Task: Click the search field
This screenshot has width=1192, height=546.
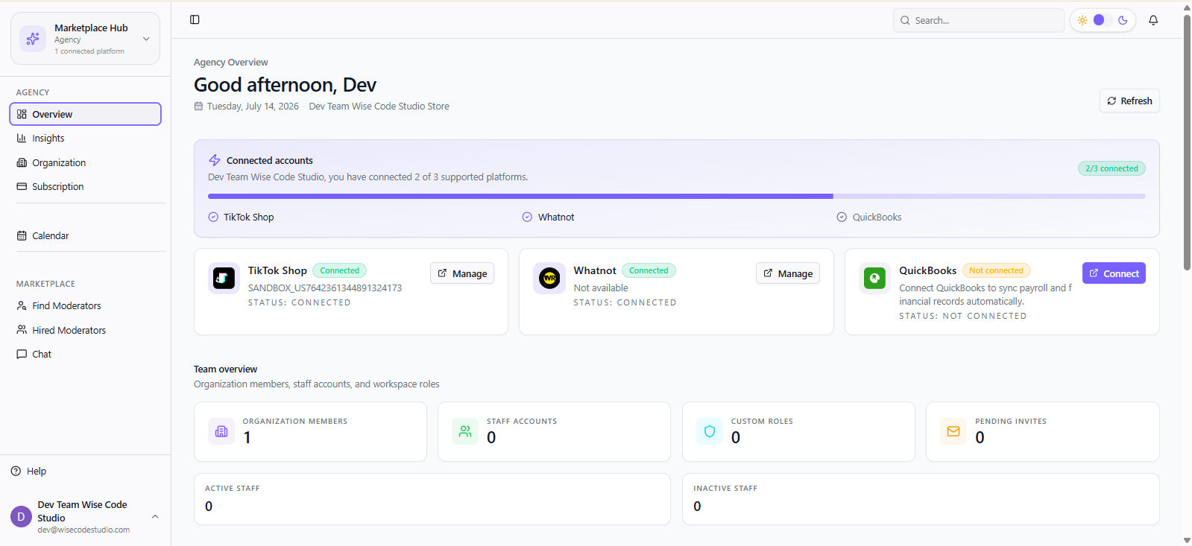Action: click(978, 20)
